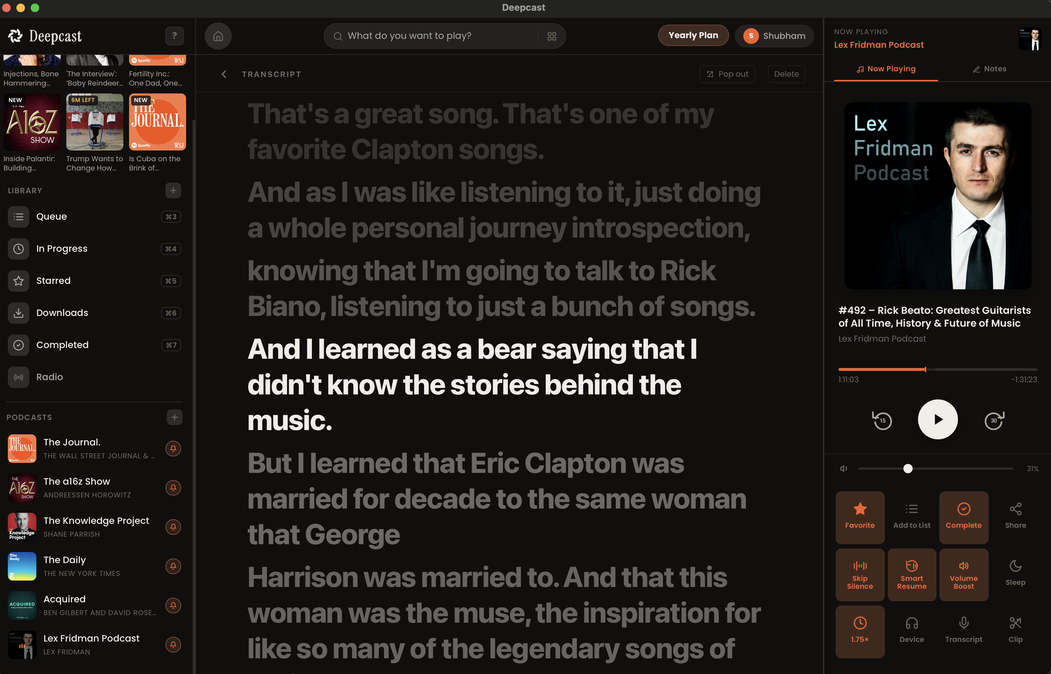Toggle notification bell for The Daily
The image size is (1051, 674).
click(x=173, y=566)
